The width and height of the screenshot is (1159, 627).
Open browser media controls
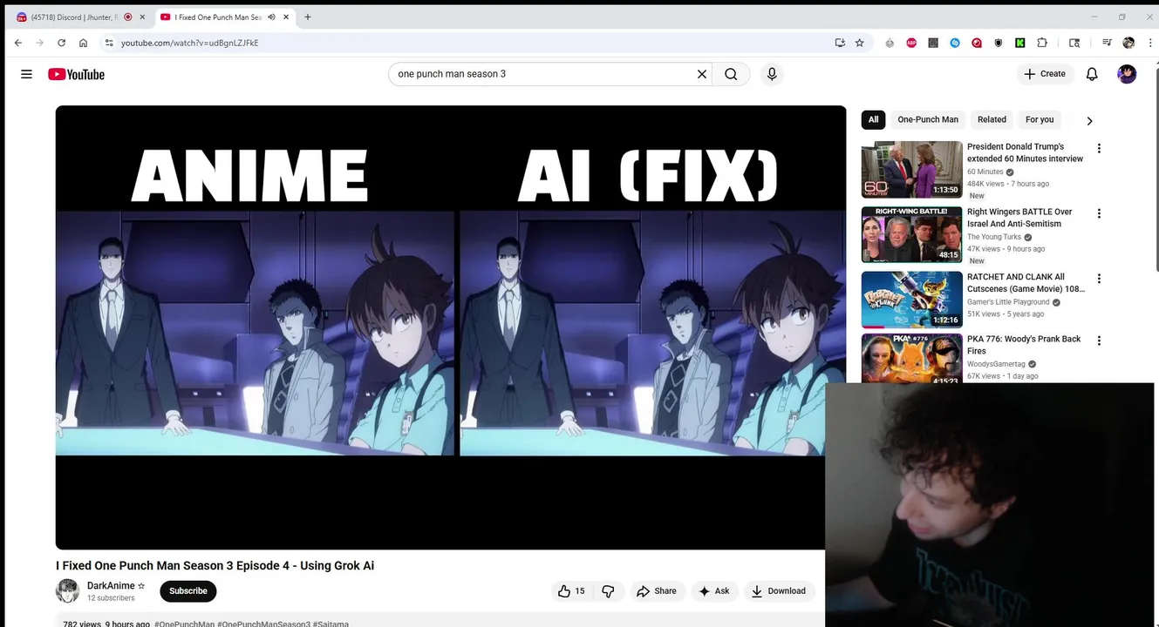tap(1107, 43)
